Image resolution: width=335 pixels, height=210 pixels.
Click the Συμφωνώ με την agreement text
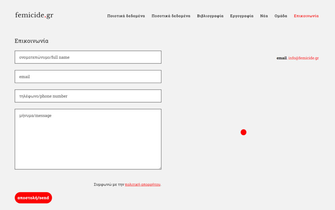pyautogui.click(x=109, y=185)
